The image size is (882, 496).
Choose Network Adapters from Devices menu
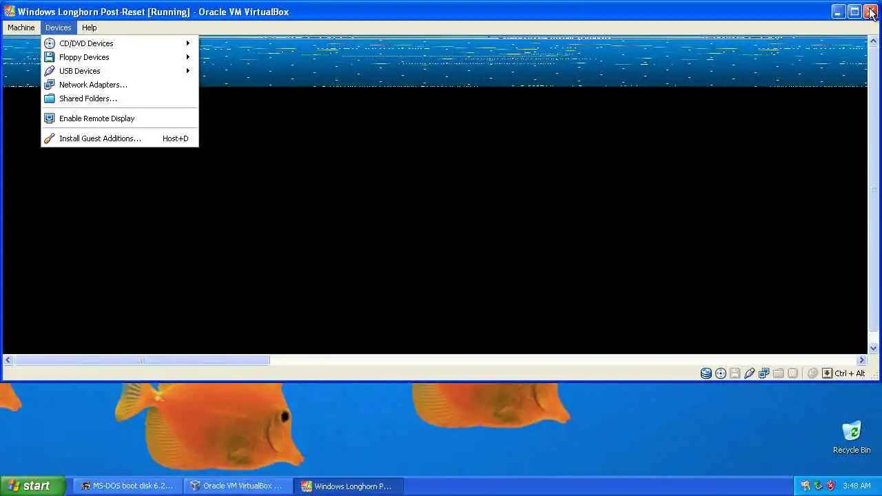coord(119,85)
